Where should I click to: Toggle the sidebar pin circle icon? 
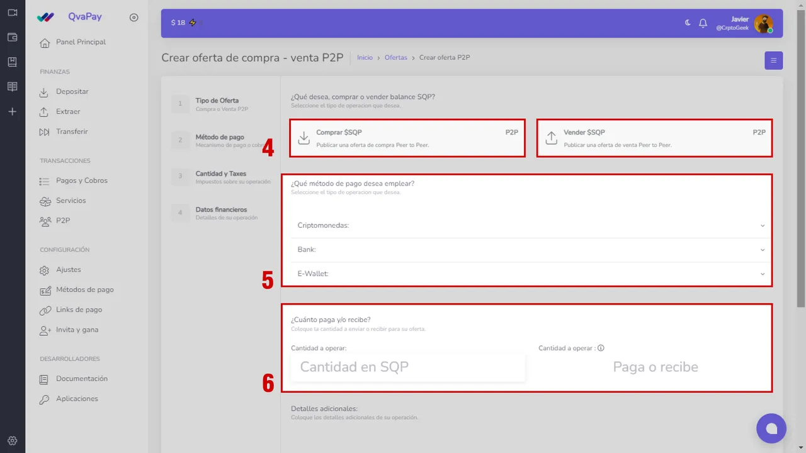click(133, 18)
